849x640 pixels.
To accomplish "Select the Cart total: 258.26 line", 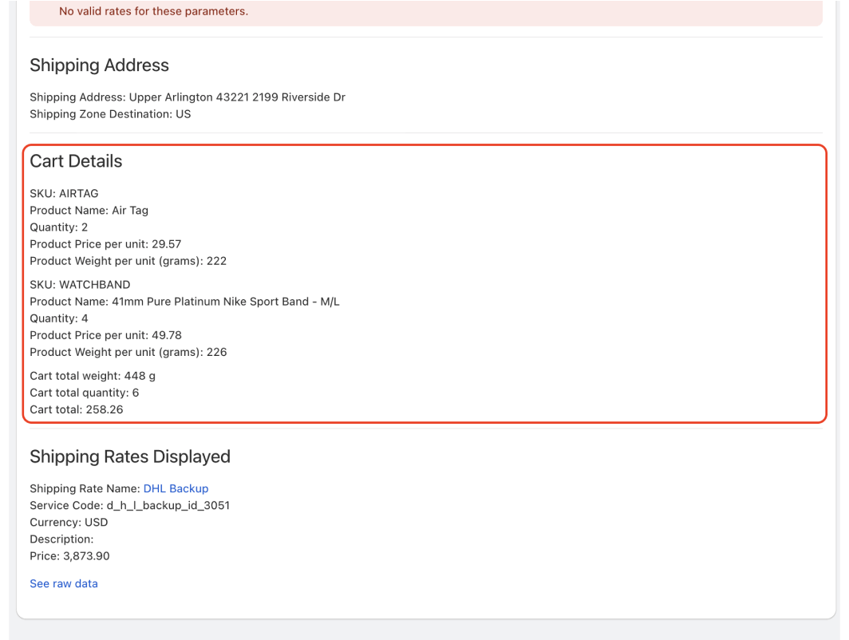I will click(77, 409).
